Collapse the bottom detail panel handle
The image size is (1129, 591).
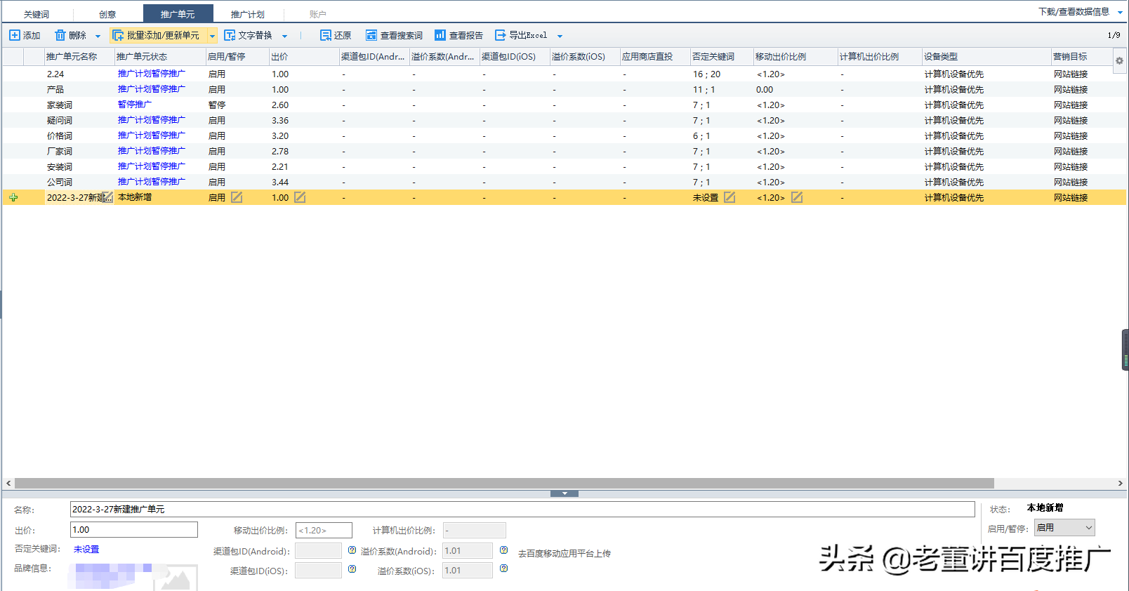564,493
